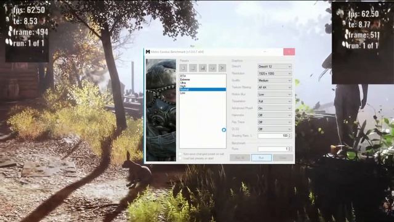Close the Metro Exodus Benchmark window
394x222 pixels.
[x=289, y=52]
